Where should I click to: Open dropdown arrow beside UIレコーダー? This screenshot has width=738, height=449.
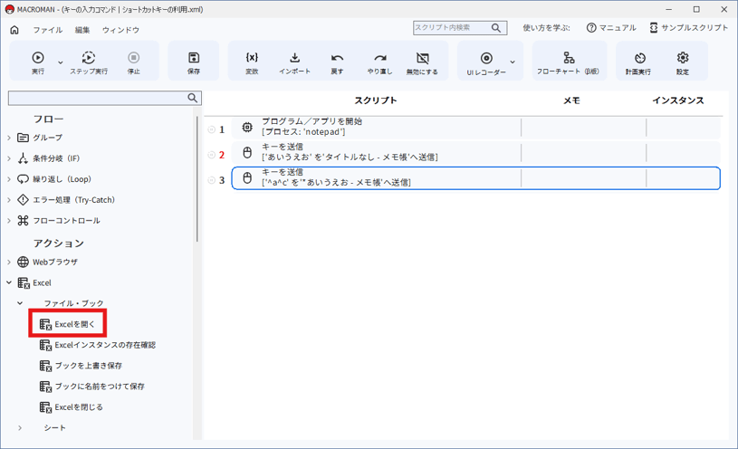pos(513,62)
